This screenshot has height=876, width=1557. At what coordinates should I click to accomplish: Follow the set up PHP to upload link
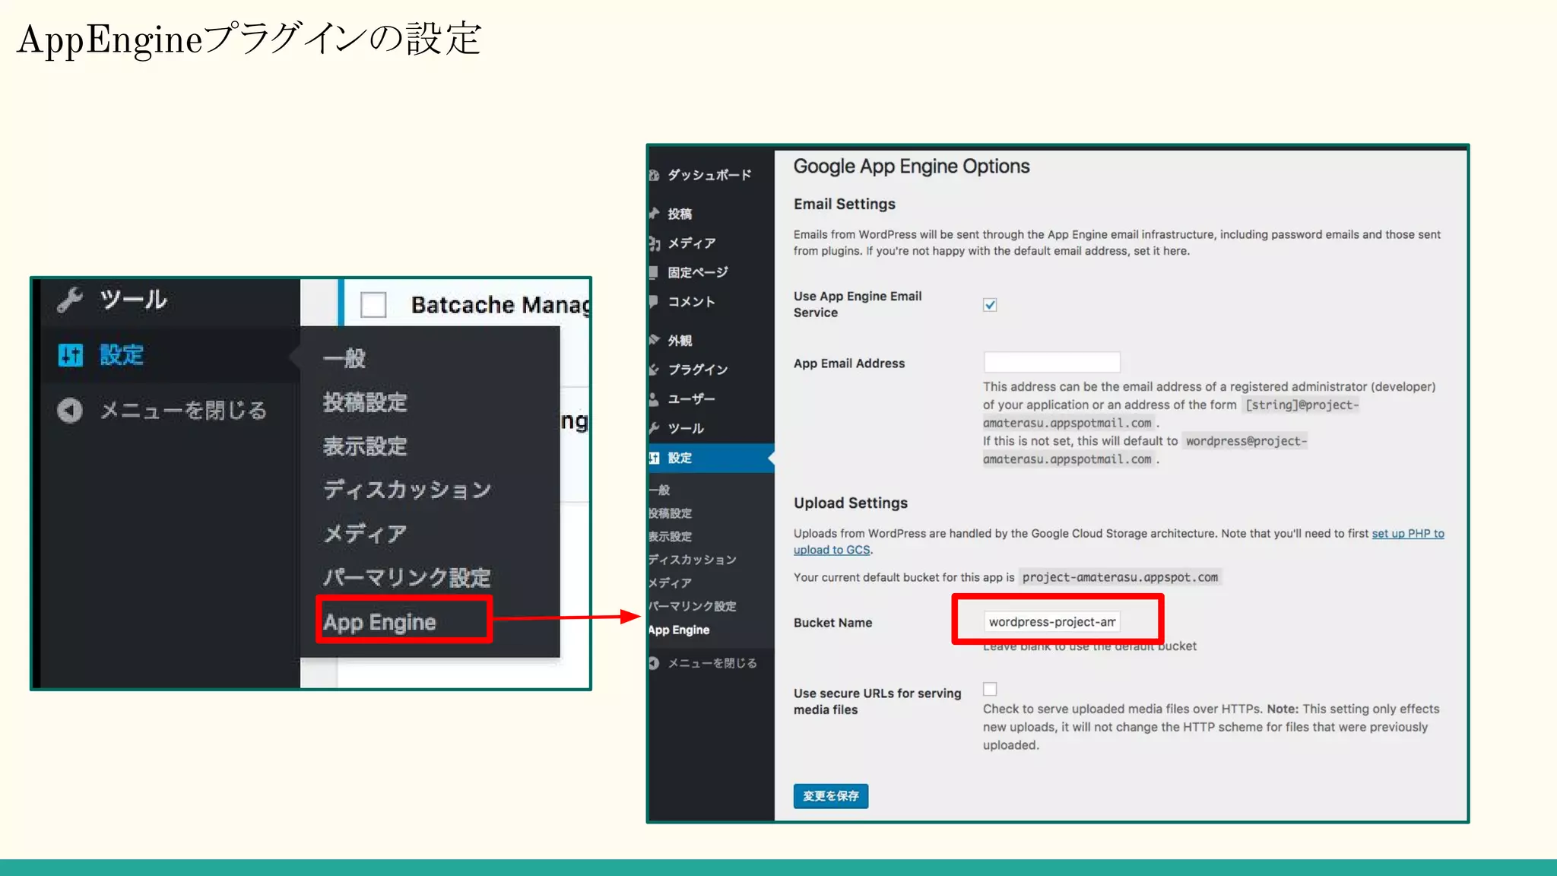tap(1408, 534)
